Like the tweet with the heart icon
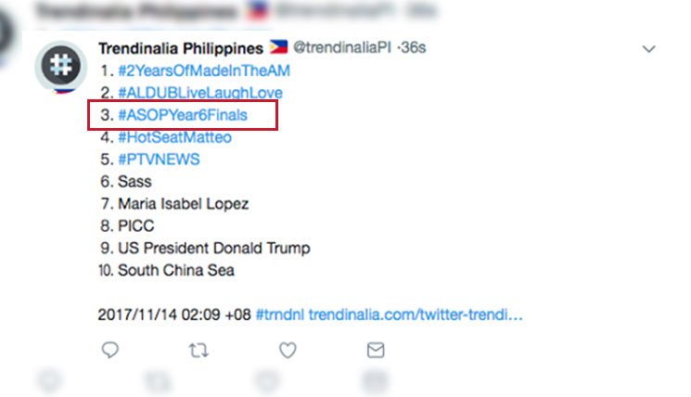This screenshot has height=397, width=691. (288, 351)
